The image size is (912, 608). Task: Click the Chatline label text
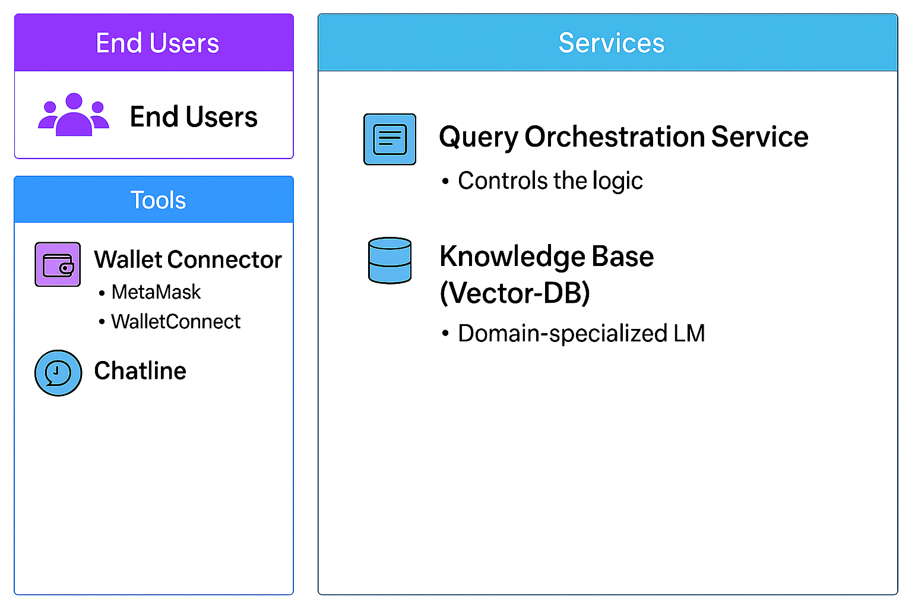[140, 371]
